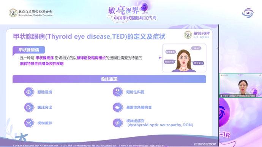Click the 甲状腺疾病 highlighted text
This screenshot has width=262, height=147.
[x=44, y=58]
